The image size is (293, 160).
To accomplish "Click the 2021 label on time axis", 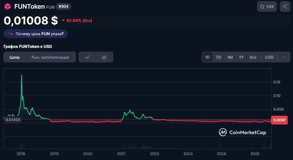I will (x=121, y=154).
